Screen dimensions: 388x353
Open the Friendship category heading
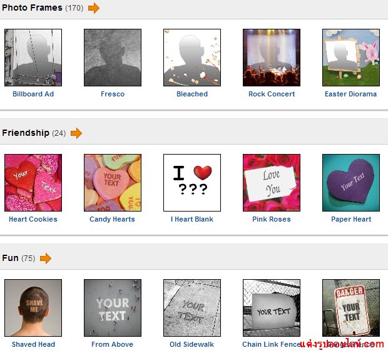point(26,133)
